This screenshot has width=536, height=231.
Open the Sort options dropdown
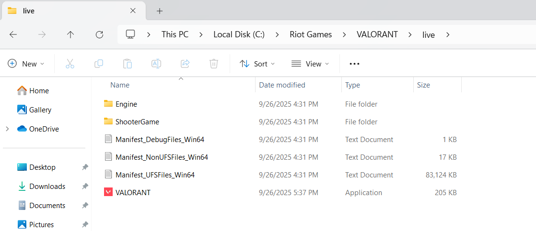[257, 64]
